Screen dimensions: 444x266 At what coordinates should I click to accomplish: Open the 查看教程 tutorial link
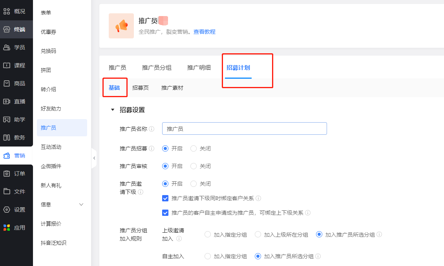(205, 32)
